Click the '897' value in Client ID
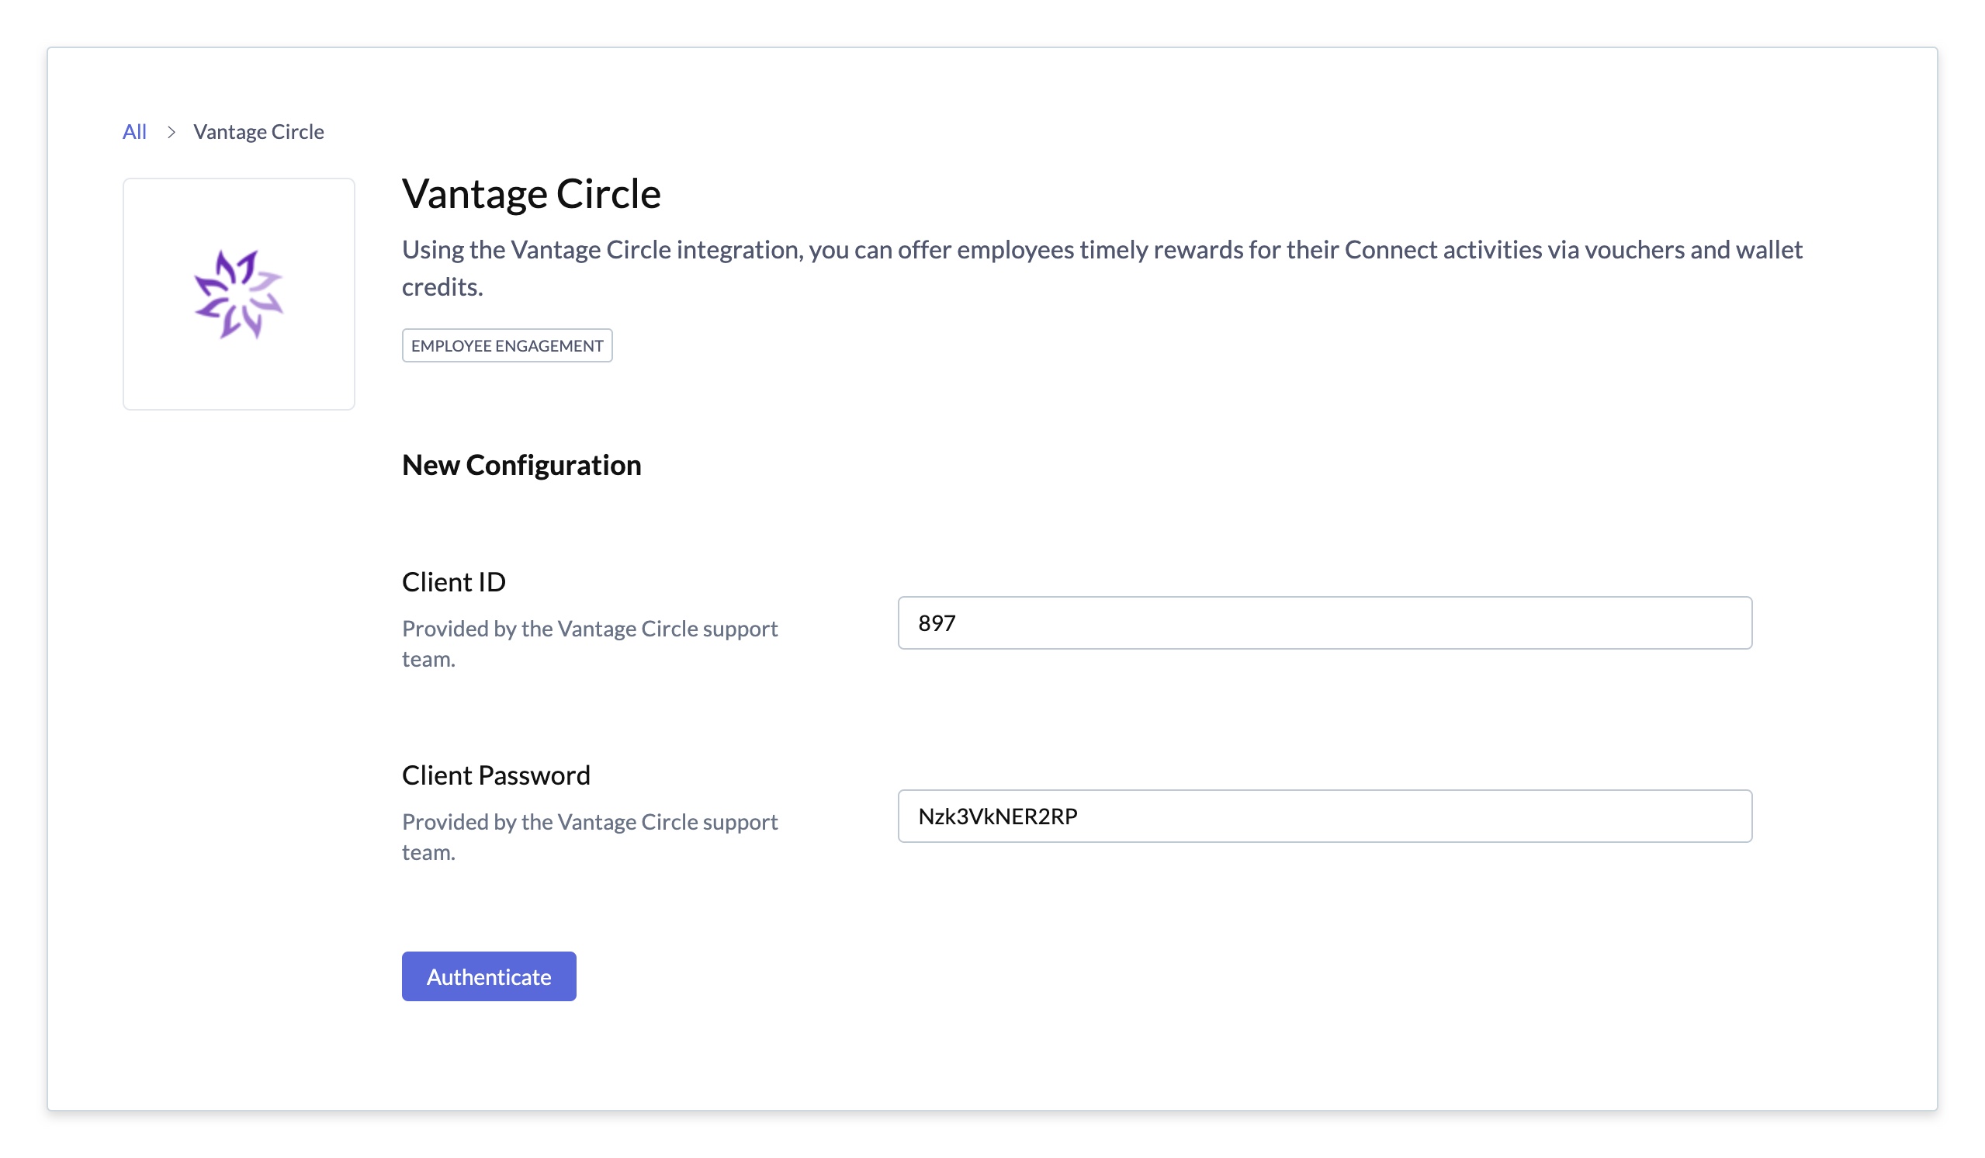1985x1158 pixels. point(937,623)
